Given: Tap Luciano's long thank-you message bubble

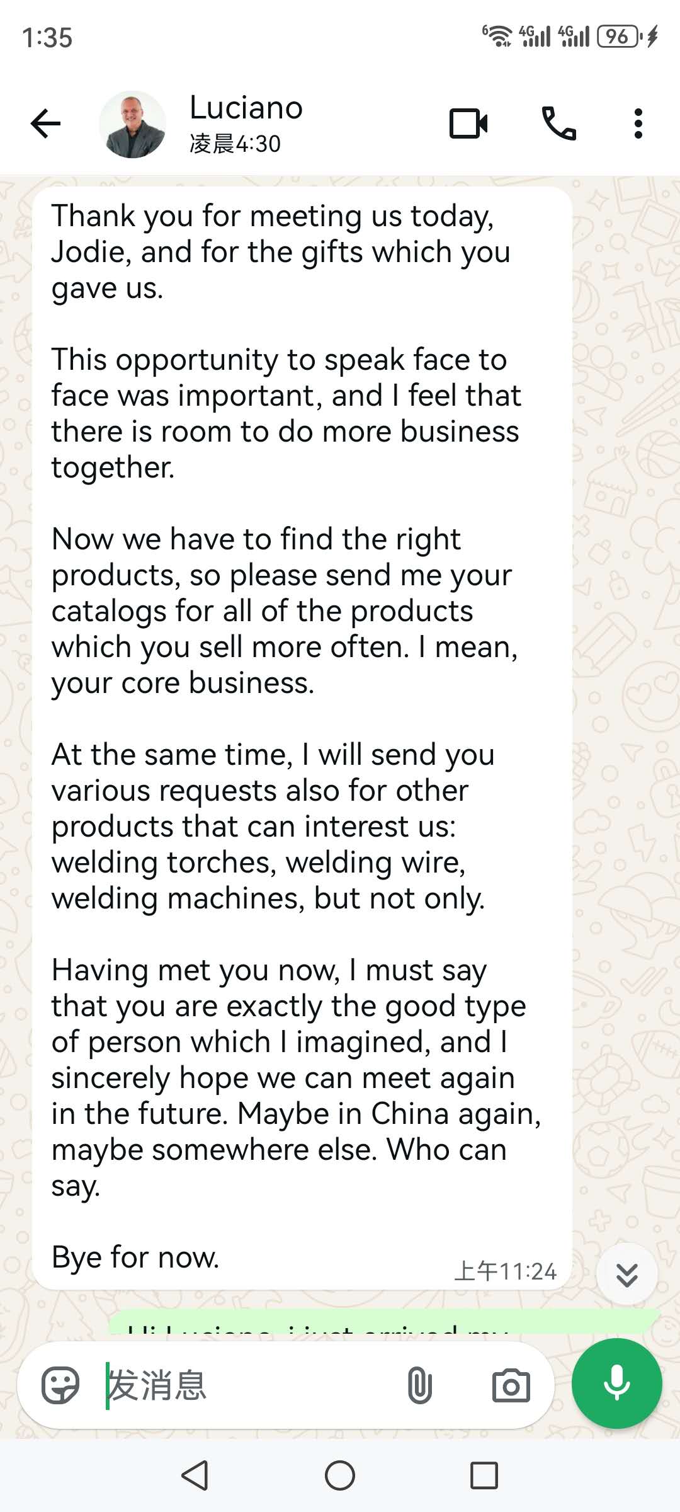Looking at the screenshot, I should click(x=302, y=737).
